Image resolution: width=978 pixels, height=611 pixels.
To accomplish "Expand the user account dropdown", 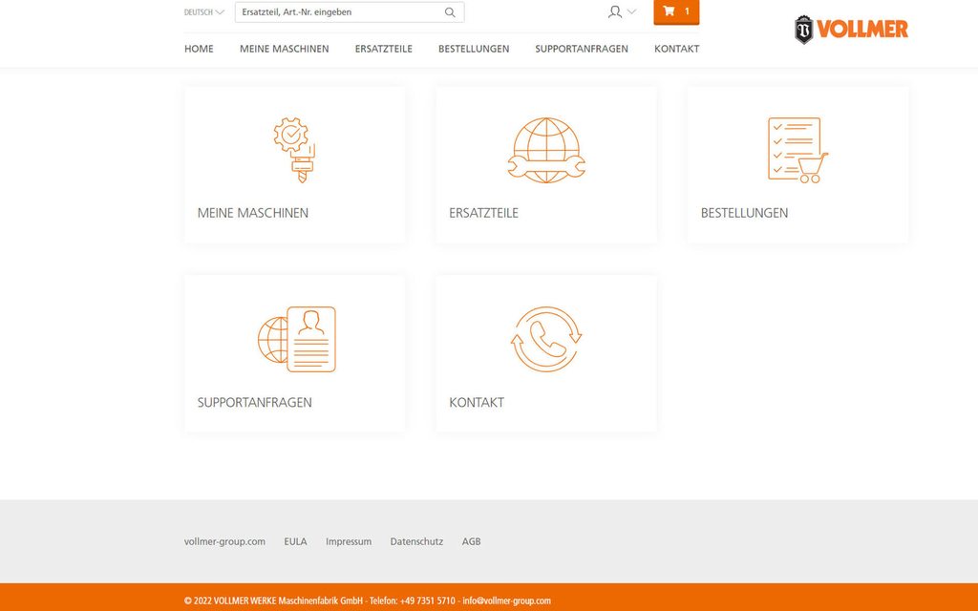I will tap(622, 12).
